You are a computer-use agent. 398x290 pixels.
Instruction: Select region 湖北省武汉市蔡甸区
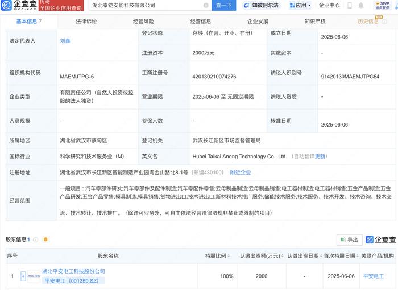83,141
